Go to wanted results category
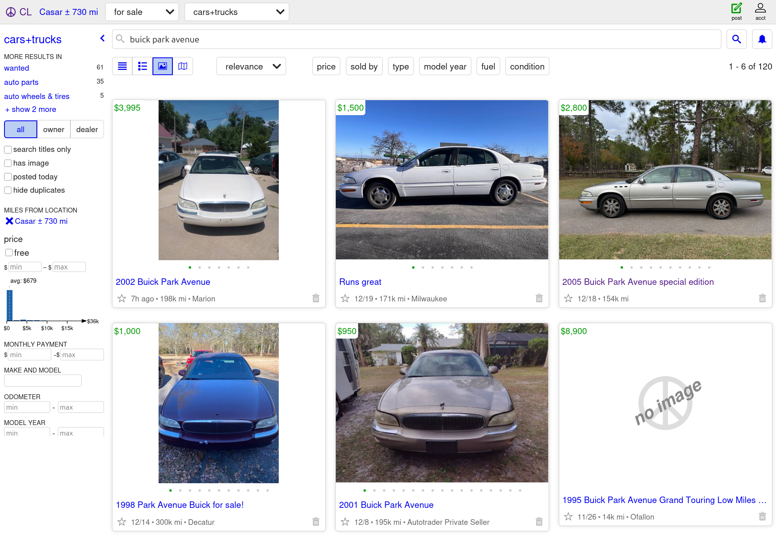The width and height of the screenshot is (776, 543). point(17,68)
